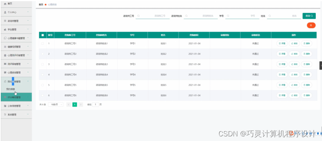Click 删除 delete for row 1
This screenshot has width=322, height=141.
306,44
